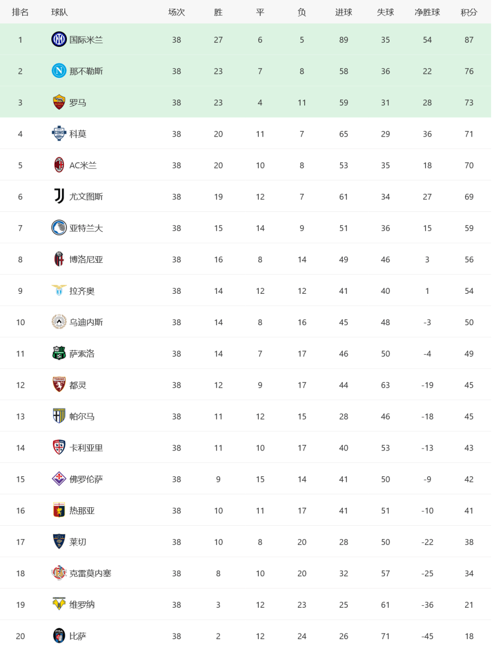Click the Hellas Verona crest
The width and height of the screenshot is (494, 650).
pos(59,604)
